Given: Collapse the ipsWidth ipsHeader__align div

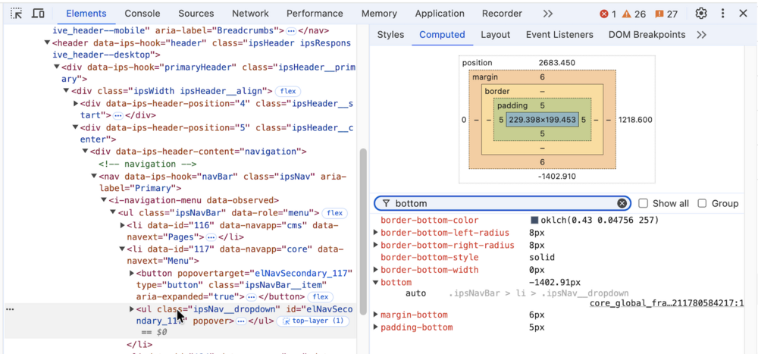Looking at the screenshot, I should tap(66, 91).
